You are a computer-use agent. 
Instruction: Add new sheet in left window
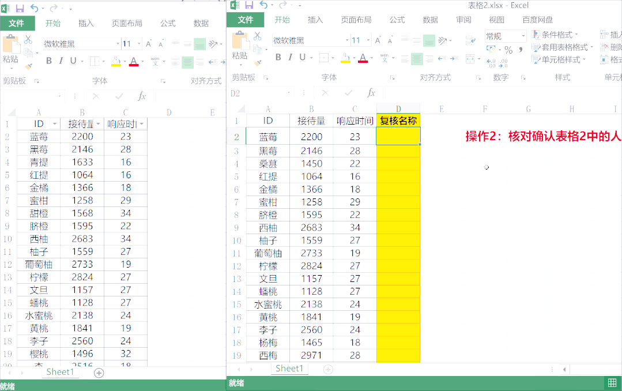pos(99,373)
